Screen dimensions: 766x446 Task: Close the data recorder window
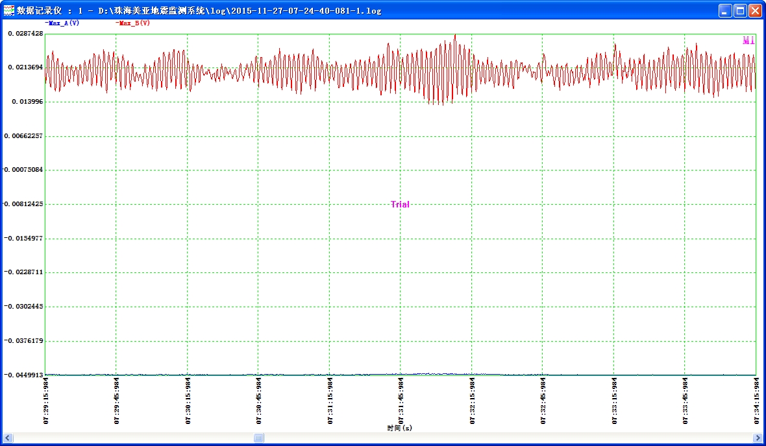pos(756,10)
